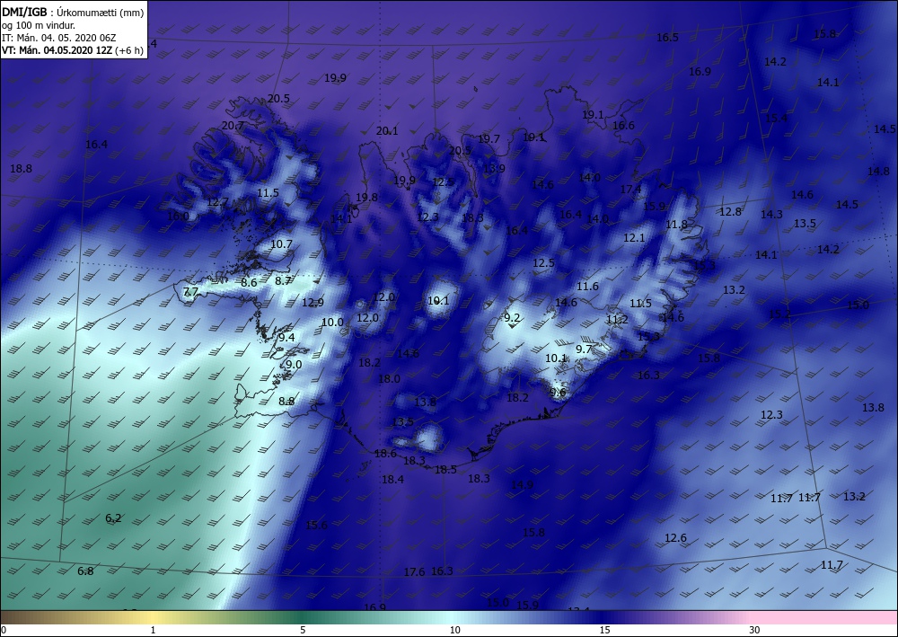
Task: Click the map value 16.0
Action: pyautogui.click(x=178, y=217)
